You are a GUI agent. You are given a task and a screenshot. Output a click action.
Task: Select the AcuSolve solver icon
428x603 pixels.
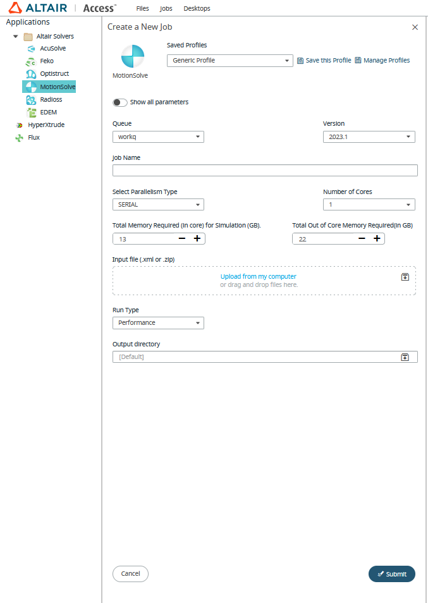[31, 49]
